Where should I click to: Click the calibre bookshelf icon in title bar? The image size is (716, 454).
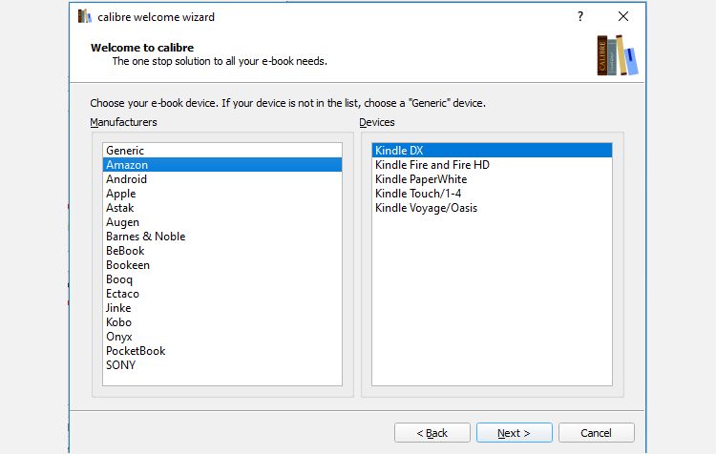(84, 16)
